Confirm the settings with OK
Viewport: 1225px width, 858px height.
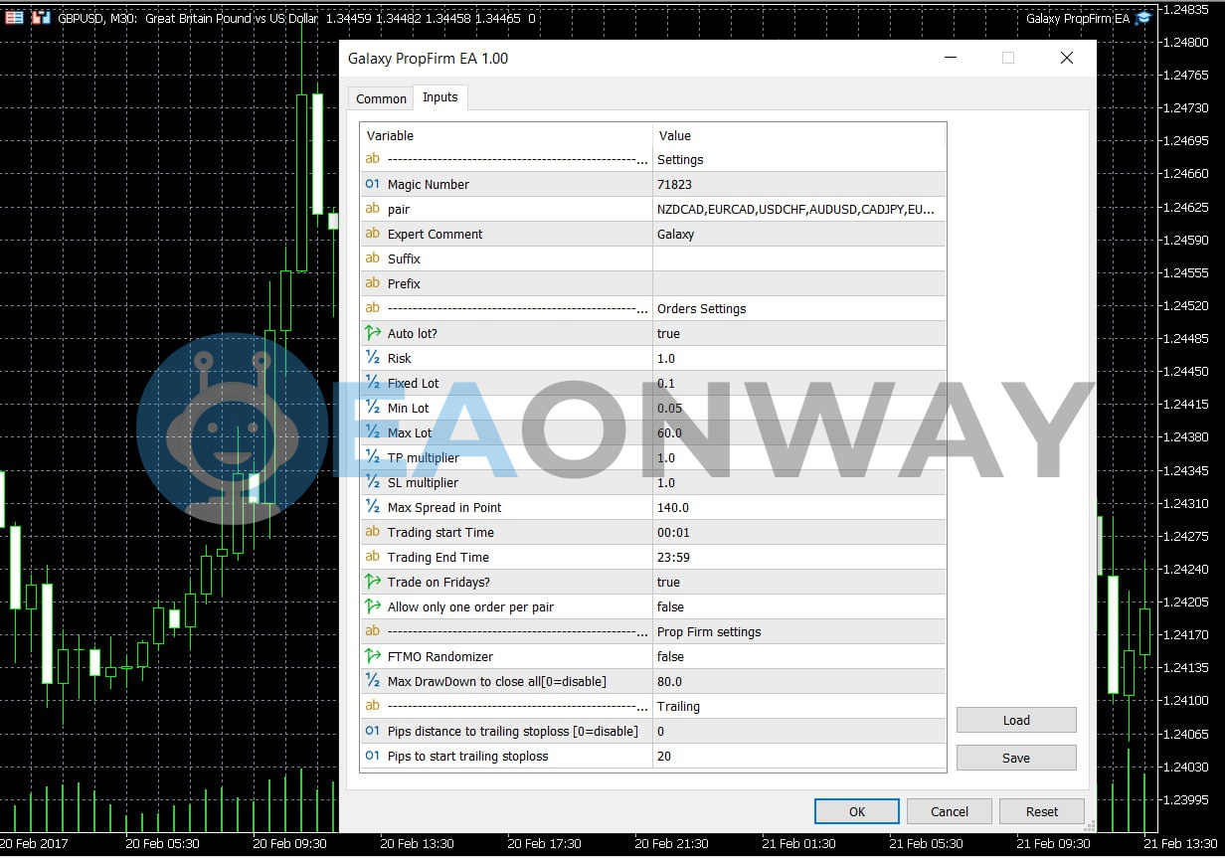point(857,811)
